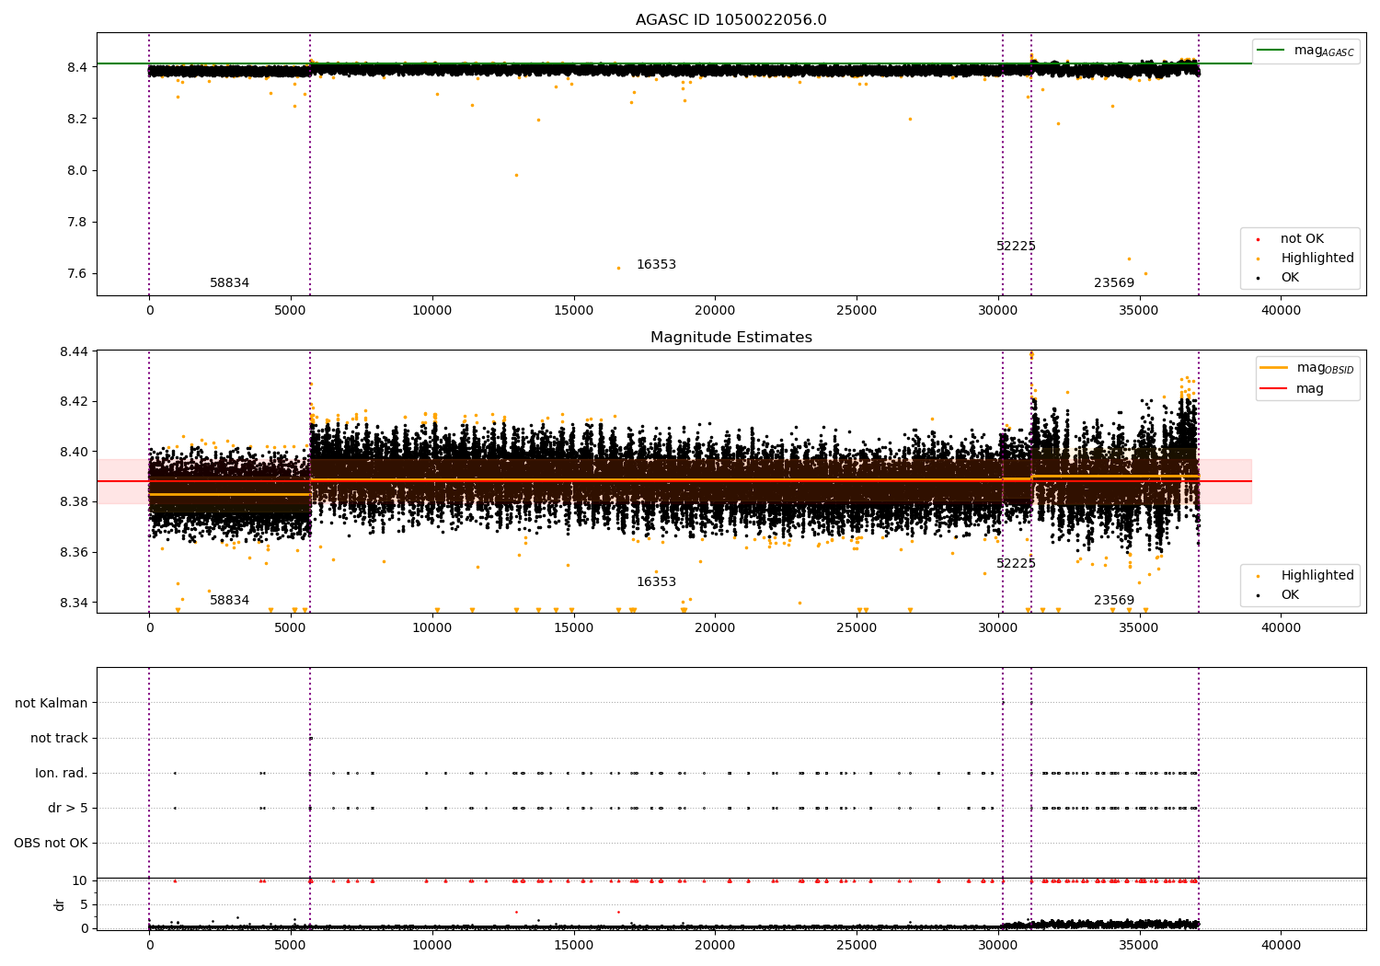Click x-axis tick '20000' under the top plot
The width and height of the screenshot is (1380, 966).
715,311
